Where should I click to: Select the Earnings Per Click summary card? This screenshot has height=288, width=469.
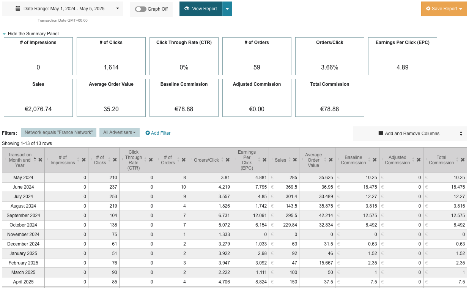(x=403, y=56)
